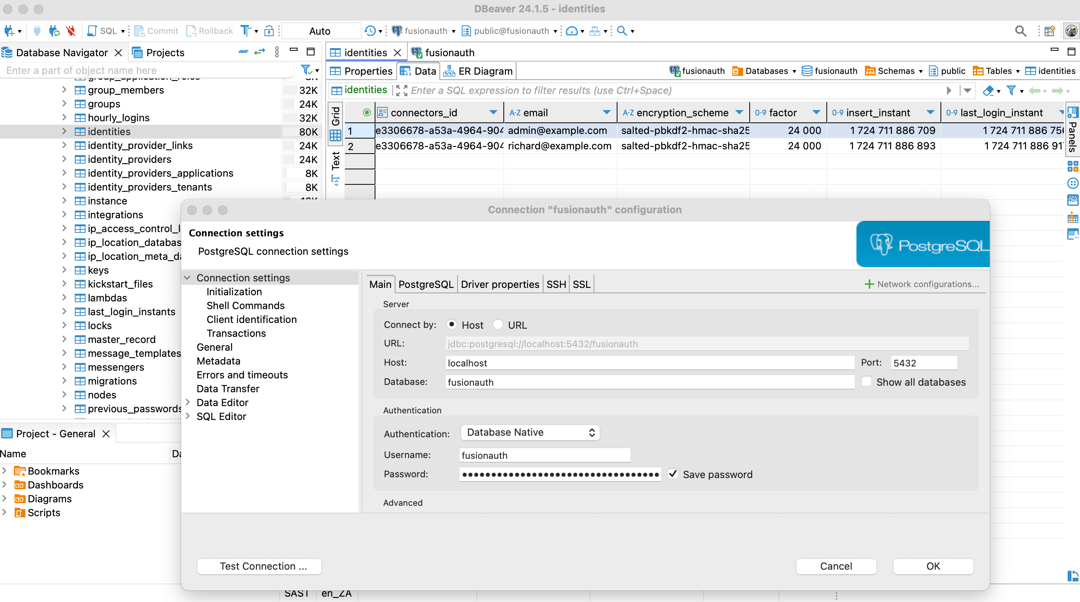Open the search tool in the top toolbar
Image resolution: width=1080 pixels, height=602 pixels.
click(x=1021, y=30)
